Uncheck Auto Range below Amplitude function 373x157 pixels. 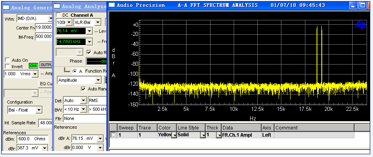pos(83,89)
